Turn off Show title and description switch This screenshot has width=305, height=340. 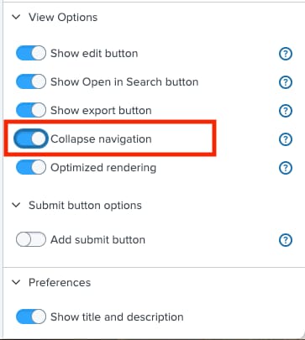pyautogui.click(x=31, y=316)
